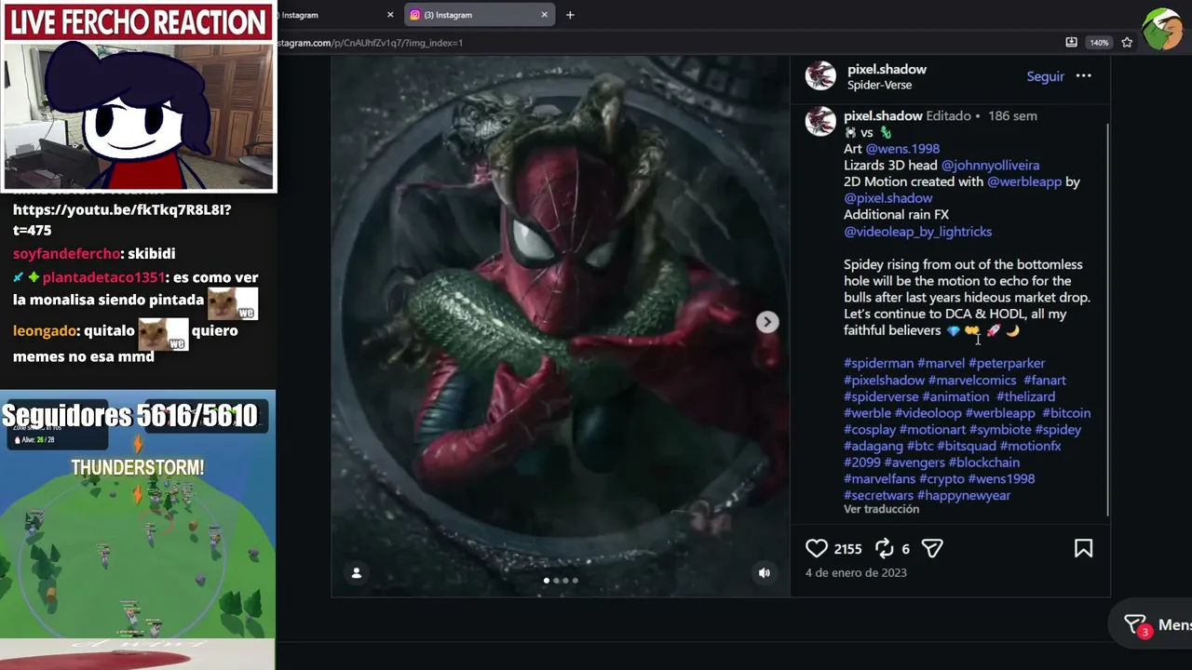The image size is (1192, 670).
Task: Open the Spider-Verse audio link under the username
Action: coord(879,86)
